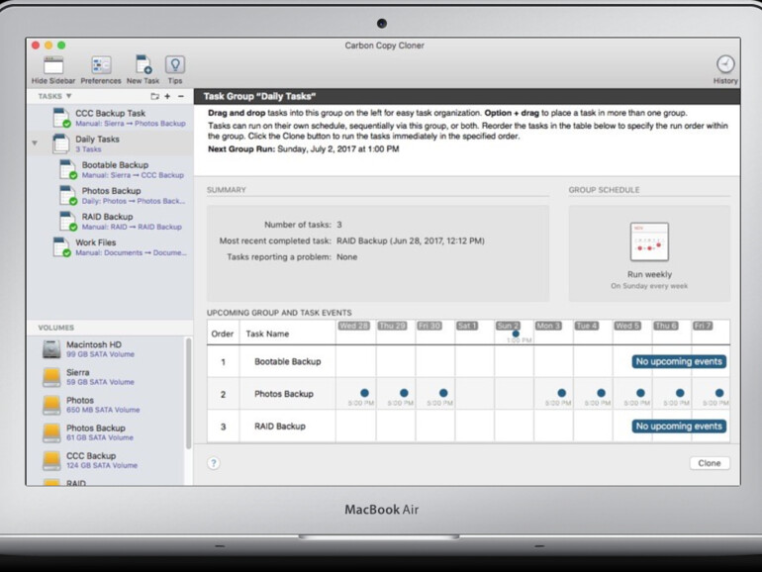Click the TASKS sidebar header
The width and height of the screenshot is (762, 572).
[x=50, y=96]
